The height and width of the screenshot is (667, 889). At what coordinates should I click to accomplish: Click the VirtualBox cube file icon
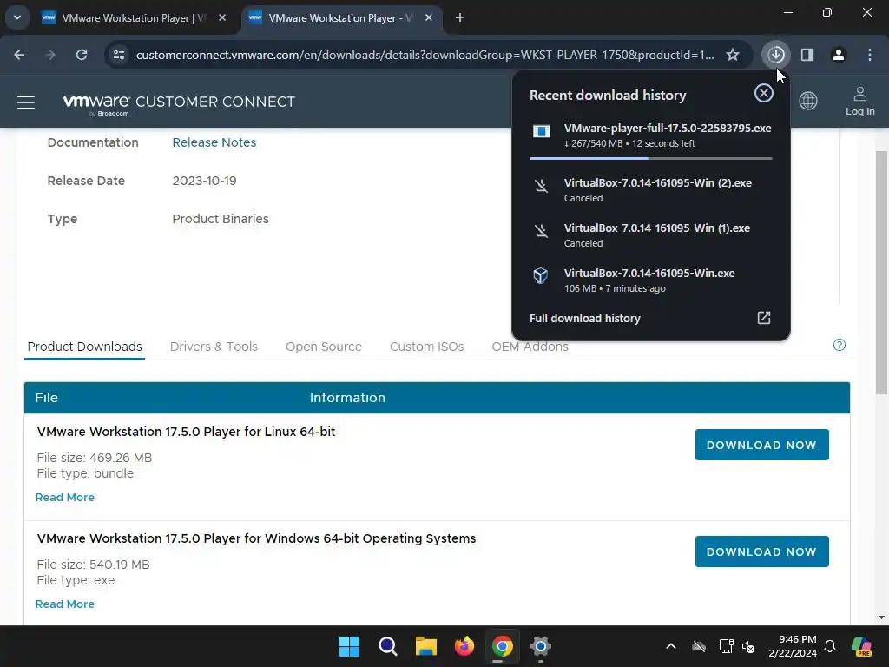[x=541, y=275]
